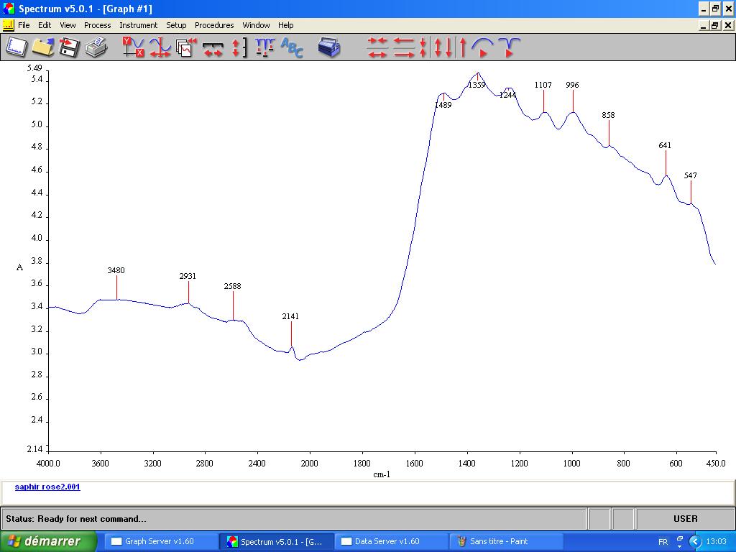Click the upward peak curve icon
Screen dimensions: 736x552
[x=482, y=47]
